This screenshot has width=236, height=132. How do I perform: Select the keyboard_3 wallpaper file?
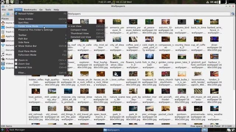[149, 74]
